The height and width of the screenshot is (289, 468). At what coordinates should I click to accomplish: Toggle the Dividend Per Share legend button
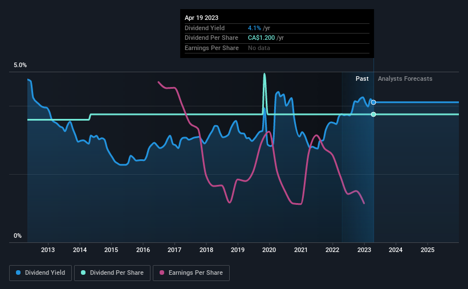(x=112, y=273)
